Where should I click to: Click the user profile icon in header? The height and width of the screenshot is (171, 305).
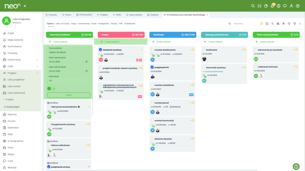point(292,6)
